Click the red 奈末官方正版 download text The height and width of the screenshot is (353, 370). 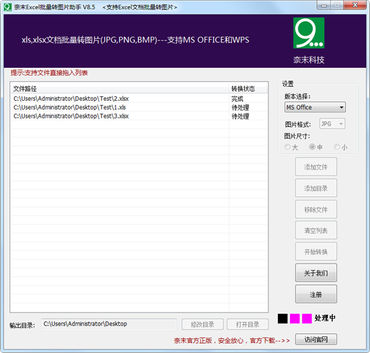click(x=231, y=340)
